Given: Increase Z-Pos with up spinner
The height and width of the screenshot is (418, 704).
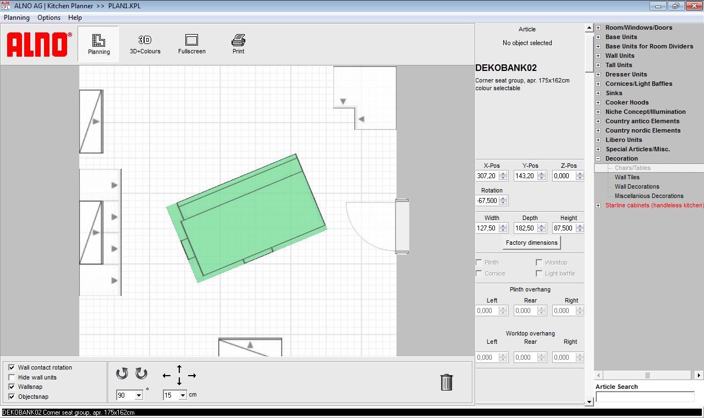Looking at the screenshot, I should click(580, 173).
